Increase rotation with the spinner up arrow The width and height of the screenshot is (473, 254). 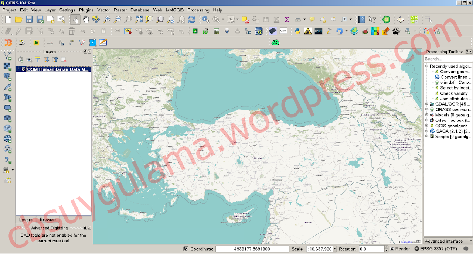tap(387, 247)
